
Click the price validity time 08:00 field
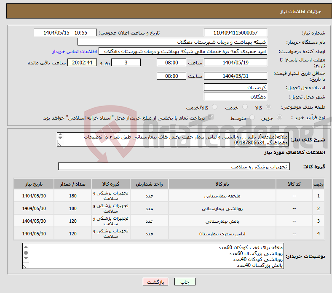[x=171, y=76]
